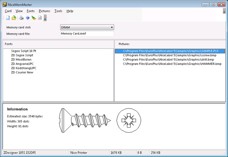This screenshot has width=228, height=157.
Task: Select the drill.bmp picture entry
Action: (x=168, y=60)
